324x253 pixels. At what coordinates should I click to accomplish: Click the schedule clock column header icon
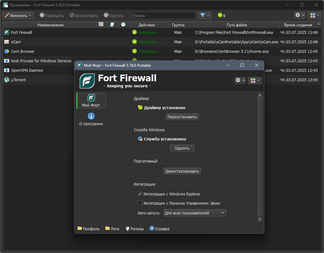pos(123,25)
